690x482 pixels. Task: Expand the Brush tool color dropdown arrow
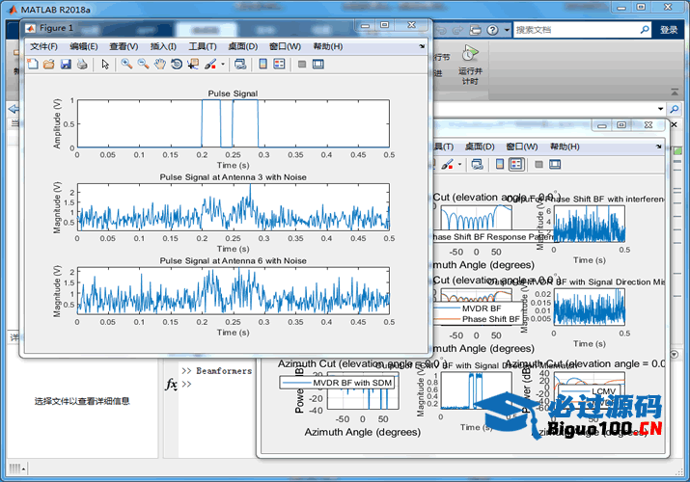pos(223,65)
